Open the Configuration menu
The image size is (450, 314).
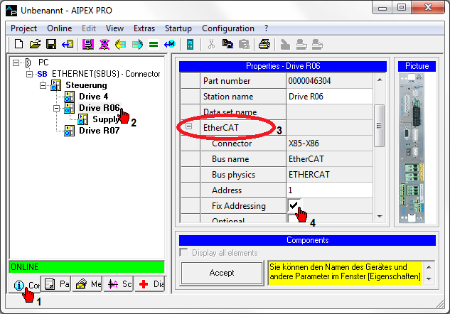tap(228, 28)
